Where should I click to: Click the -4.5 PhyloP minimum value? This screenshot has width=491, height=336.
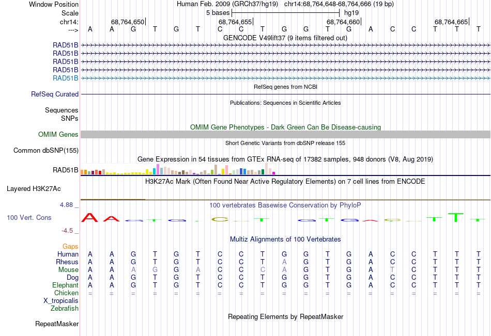pos(67,231)
